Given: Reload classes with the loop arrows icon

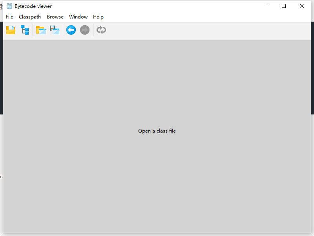Looking at the screenshot, I should 101,30.
